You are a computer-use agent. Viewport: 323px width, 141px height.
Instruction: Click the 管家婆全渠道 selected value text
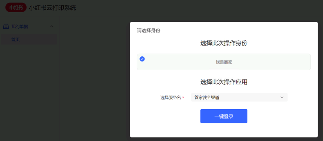206,97
